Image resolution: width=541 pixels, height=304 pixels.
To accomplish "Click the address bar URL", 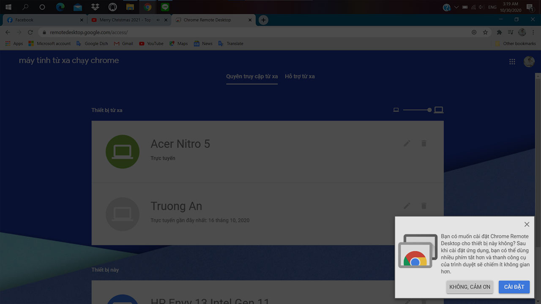I will (89, 32).
